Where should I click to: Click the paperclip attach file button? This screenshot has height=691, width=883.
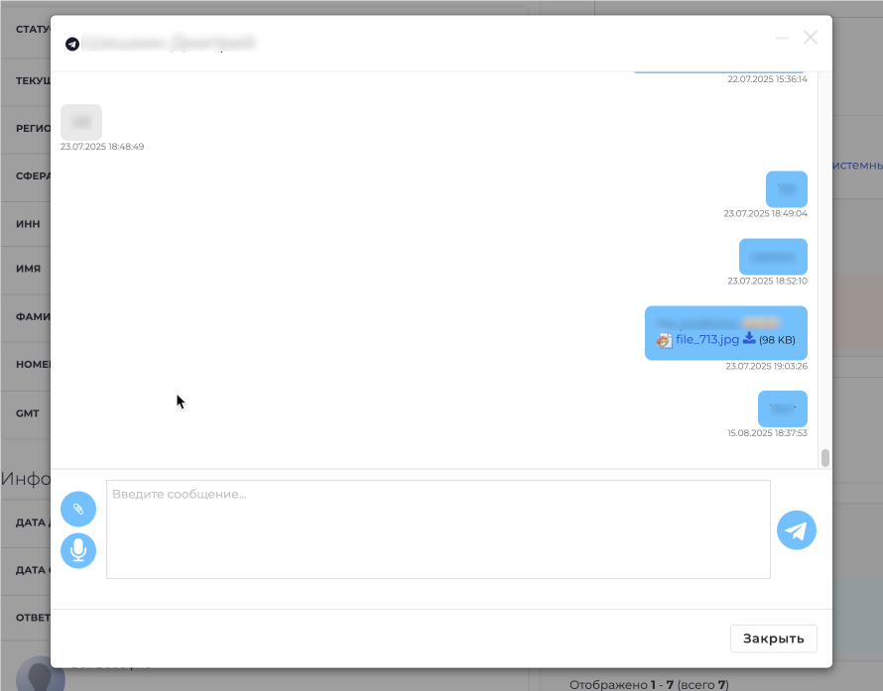78,510
